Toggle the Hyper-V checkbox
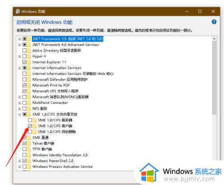 click(25, 56)
